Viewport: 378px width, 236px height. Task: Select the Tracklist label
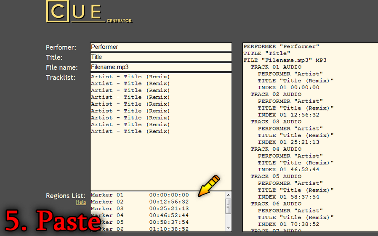61,77
